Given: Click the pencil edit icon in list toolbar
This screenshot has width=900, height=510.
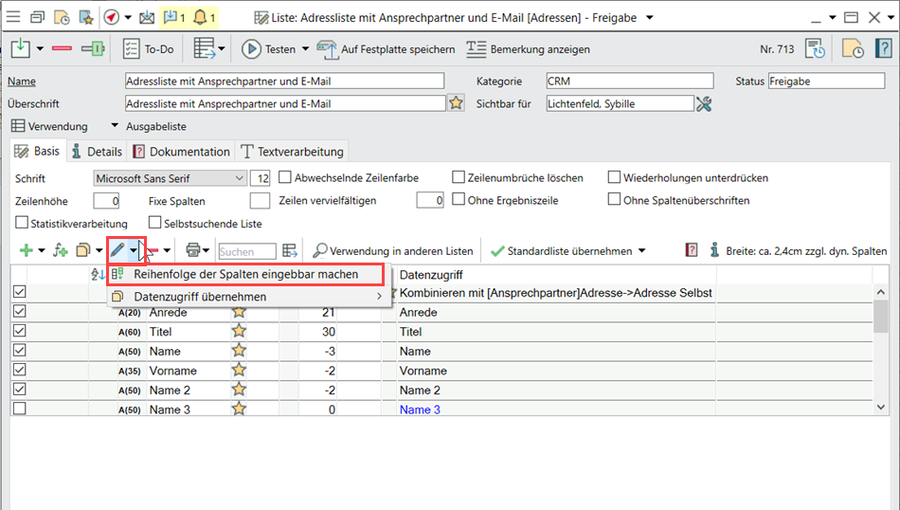Looking at the screenshot, I should click(117, 250).
